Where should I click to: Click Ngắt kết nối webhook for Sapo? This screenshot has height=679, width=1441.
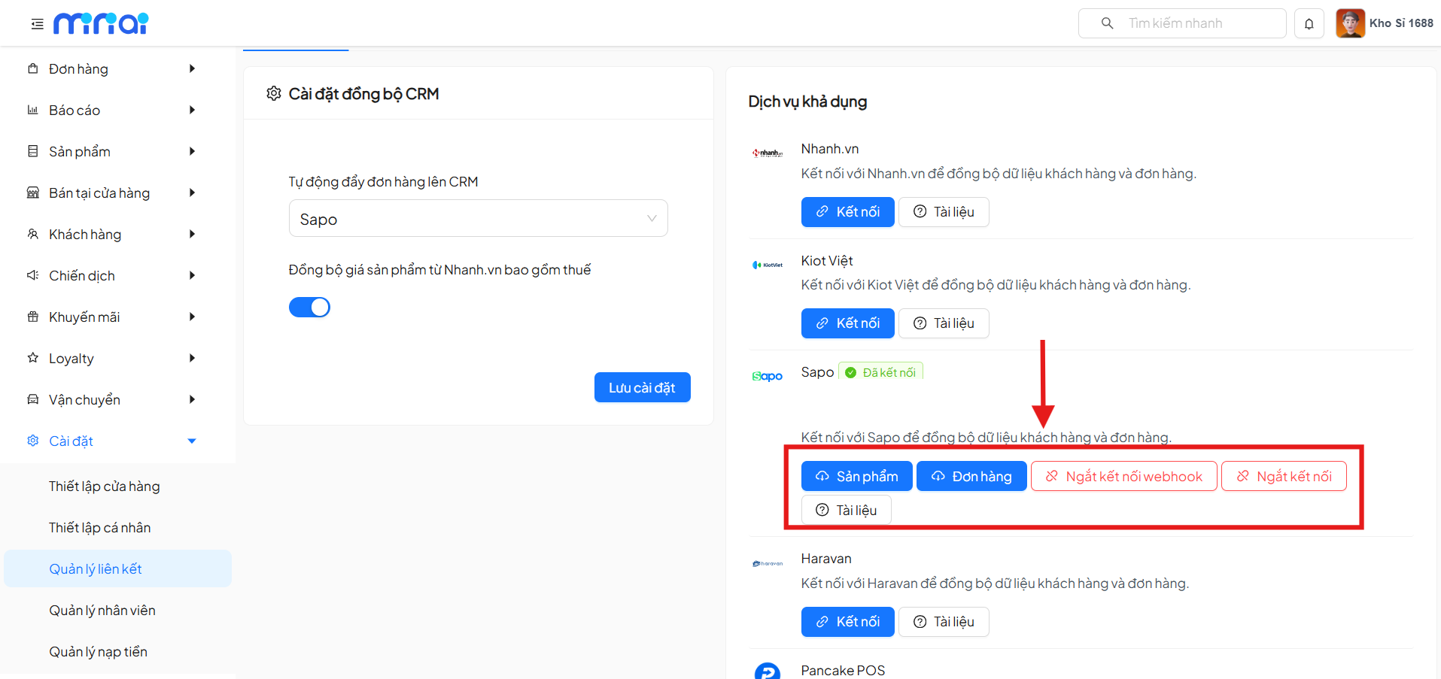[x=1123, y=476]
